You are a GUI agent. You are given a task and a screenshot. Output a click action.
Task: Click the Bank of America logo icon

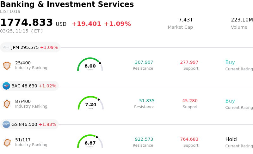(6, 86)
